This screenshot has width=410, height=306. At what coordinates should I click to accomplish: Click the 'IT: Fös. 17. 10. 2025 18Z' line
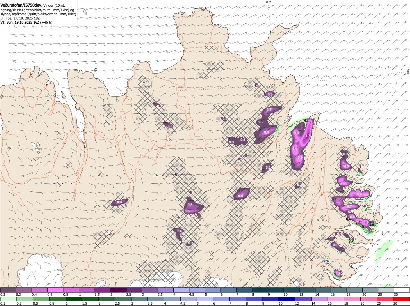(20, 18)
